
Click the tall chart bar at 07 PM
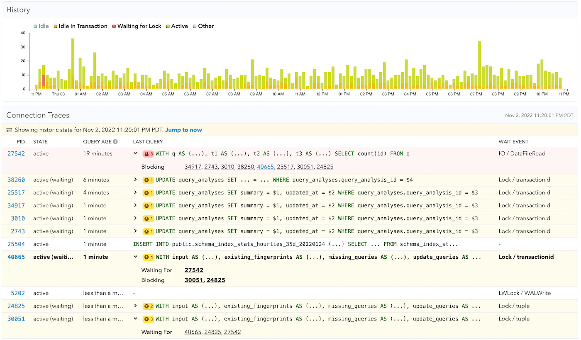click(479, 65)
